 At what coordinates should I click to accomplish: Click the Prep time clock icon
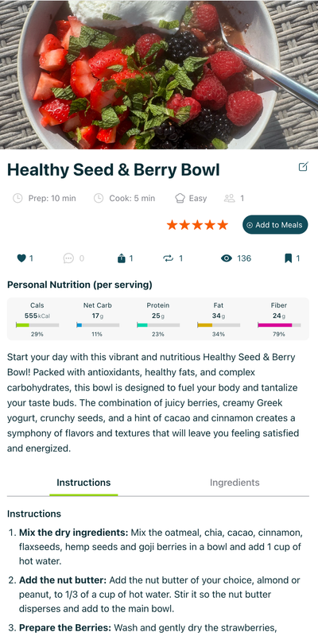click(17, 198)
